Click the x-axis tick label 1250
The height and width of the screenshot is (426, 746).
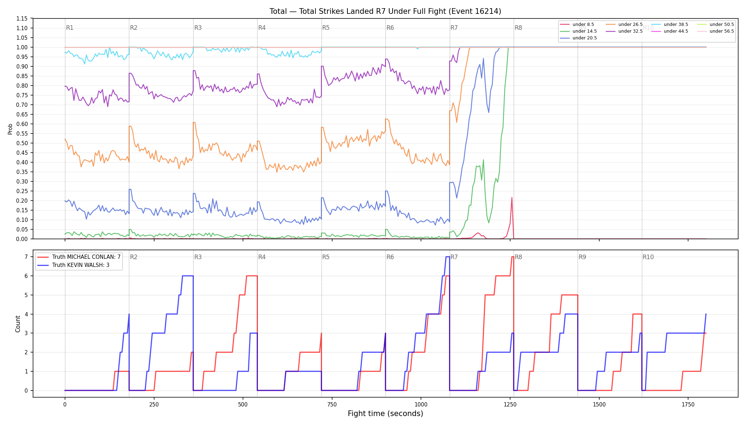pos(510,404)
